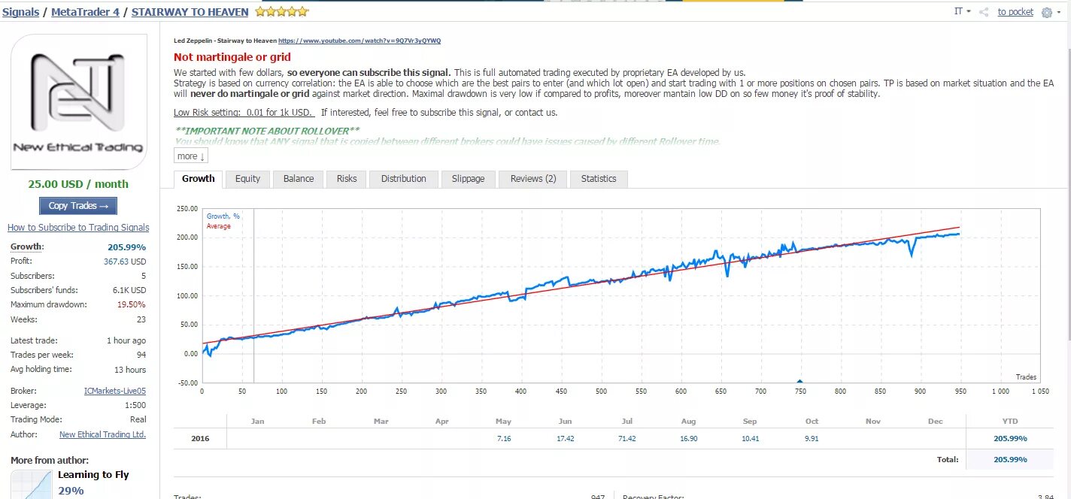This screenshot has width=1071, height=499.
Task: Click the 'Low Risk setting: 0.01 for 1k USD.' text
Action: [244, 113]
